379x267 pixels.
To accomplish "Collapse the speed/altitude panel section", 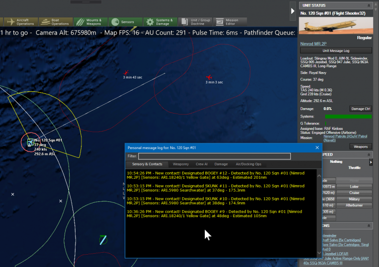I will pos(370,154).
